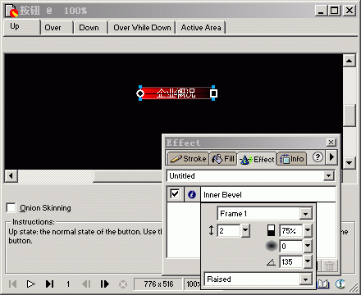Open the 75% contrast slider arrow
The height and width of the screenshot is (295, 361).
[x=308, y=231]
